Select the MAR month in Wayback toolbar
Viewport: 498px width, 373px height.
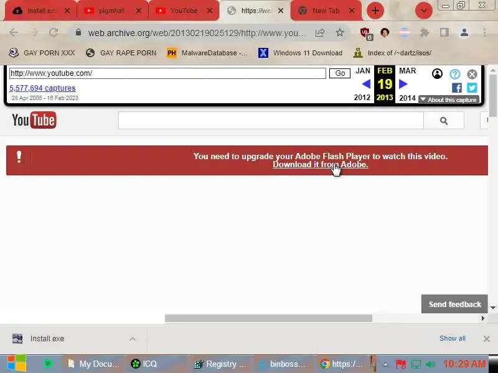tap(408, 71)
